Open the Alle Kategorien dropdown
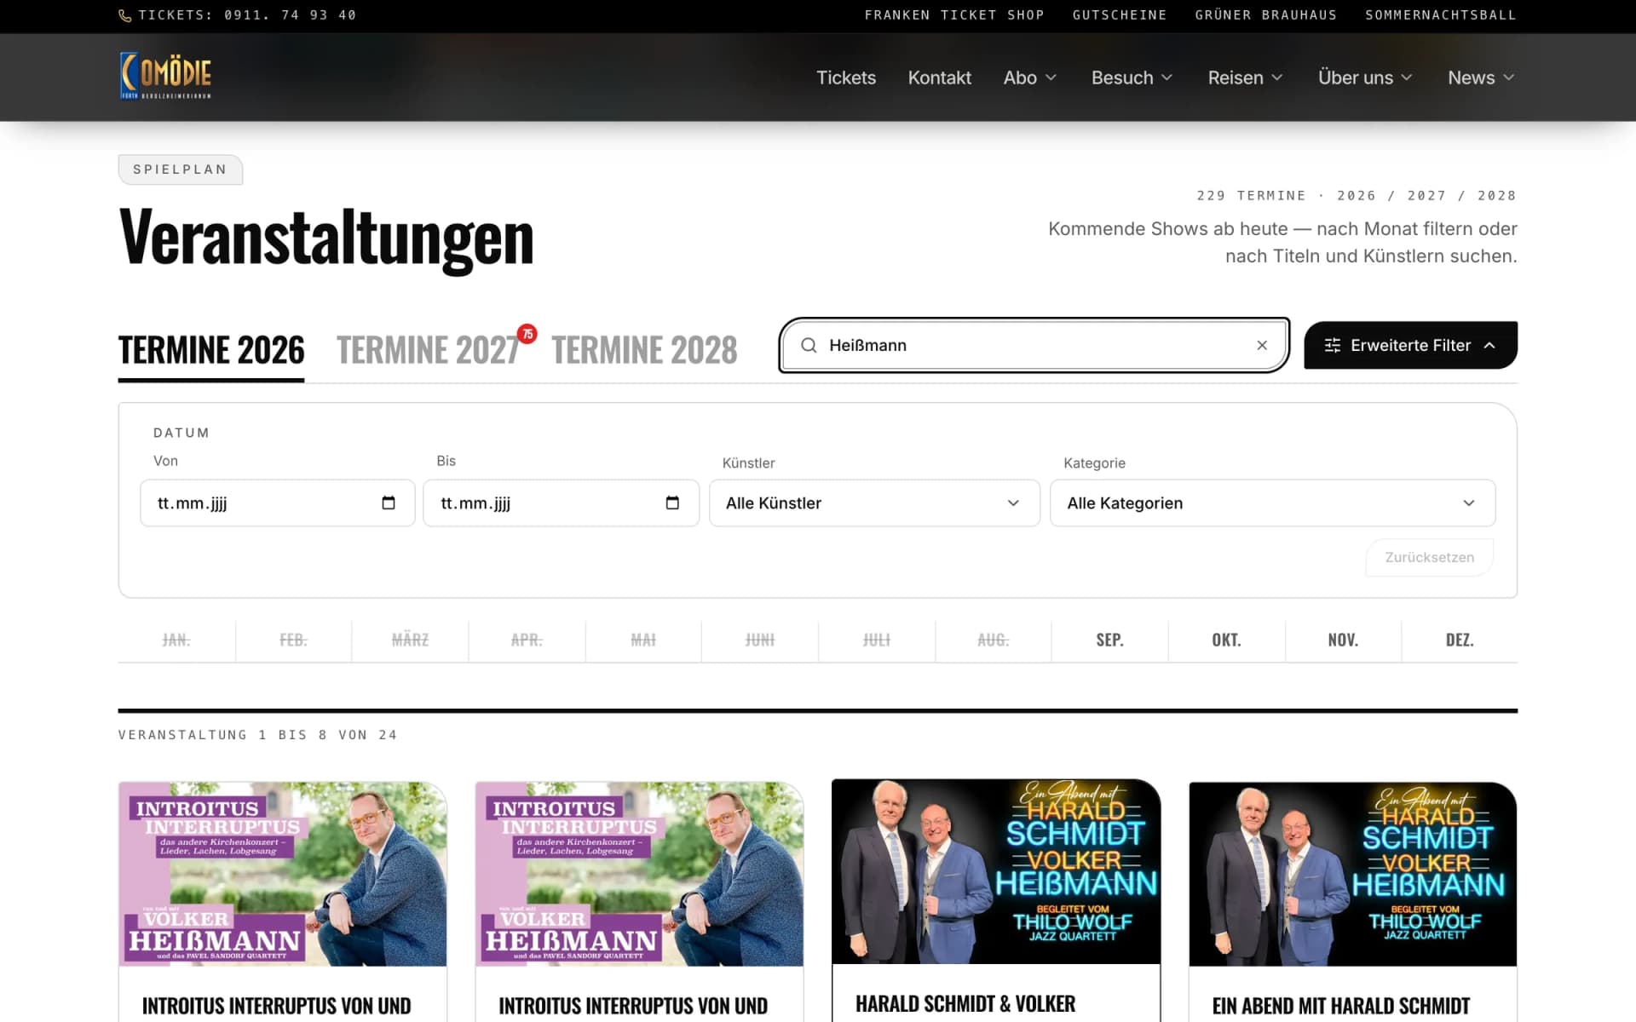1636x1022 pixels. 1272,502
